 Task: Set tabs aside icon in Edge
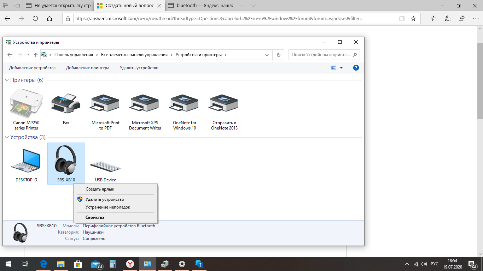(x=17, y=6)
